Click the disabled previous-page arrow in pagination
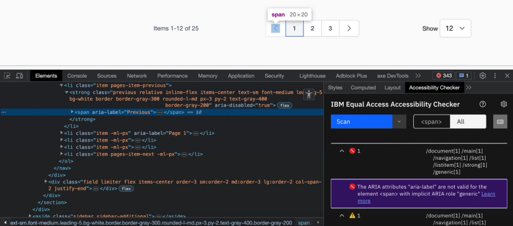Viewport: 513px width, 226px height. point(275,28)
